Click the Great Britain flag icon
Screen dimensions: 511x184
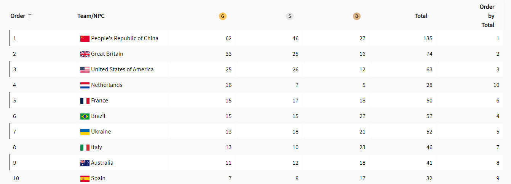(85, 54)
